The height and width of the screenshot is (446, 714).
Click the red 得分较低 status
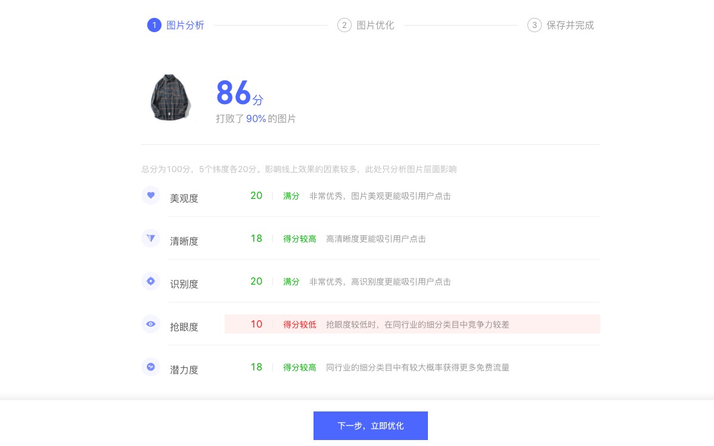click(x=300, y=325)
